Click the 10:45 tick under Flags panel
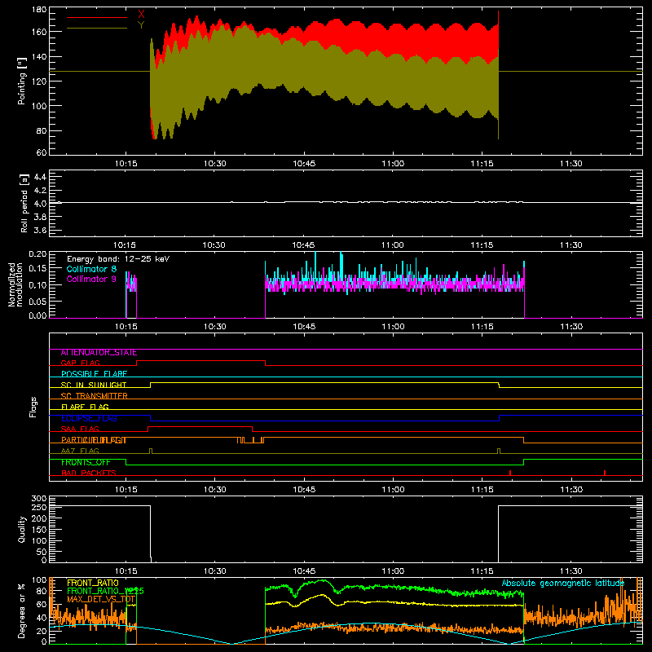 point(304,490)
